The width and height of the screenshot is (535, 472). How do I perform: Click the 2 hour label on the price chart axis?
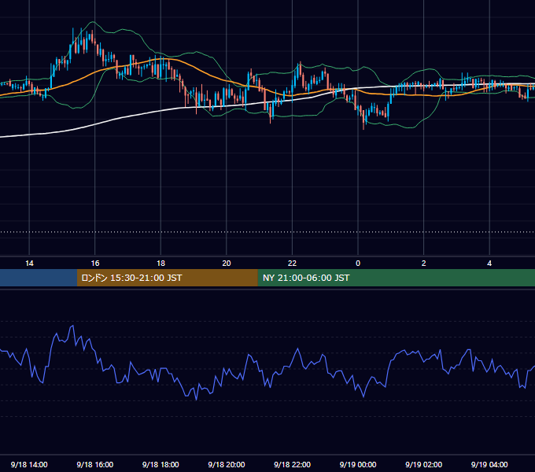[423, 264]
